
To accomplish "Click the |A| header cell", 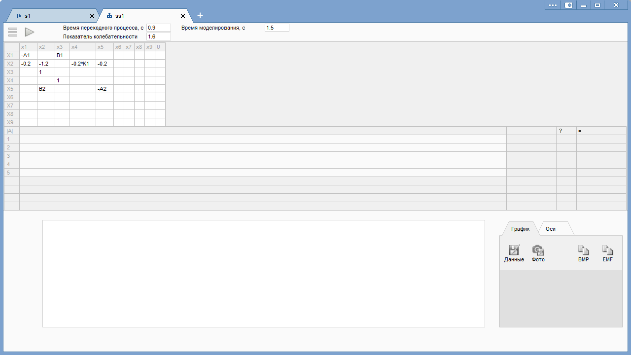I will [x=12, y=131].
